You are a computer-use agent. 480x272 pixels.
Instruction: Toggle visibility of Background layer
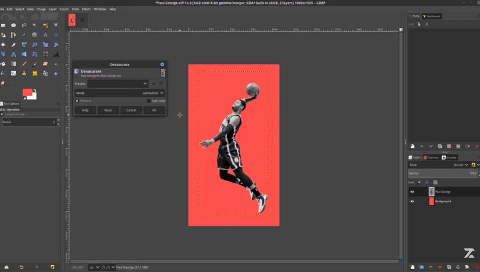pyautogui.click(x=412, y=201)
